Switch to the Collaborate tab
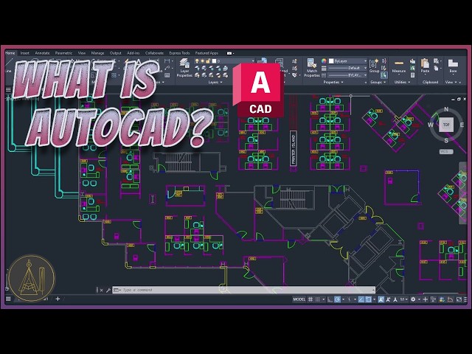The height and width of the screenshot is (354, 472). pos(154,53)
